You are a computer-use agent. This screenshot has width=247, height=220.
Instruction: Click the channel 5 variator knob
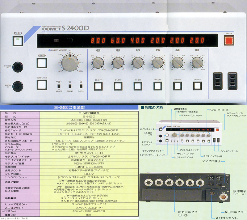point(177,62)
